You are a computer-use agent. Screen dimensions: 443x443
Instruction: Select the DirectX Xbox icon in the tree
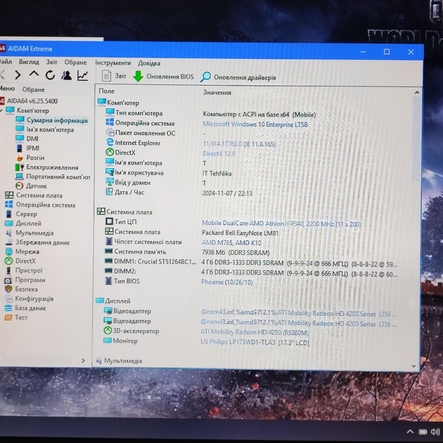coord(9,261)
